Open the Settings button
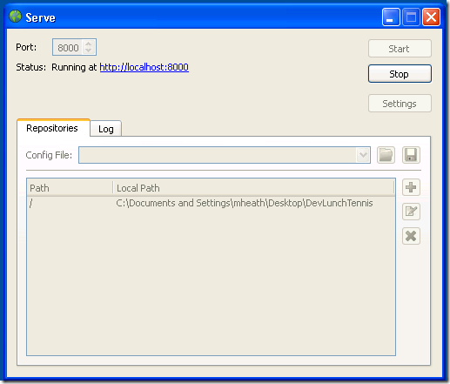The height and width of the screenshot is (384, 450). tap(400, 104)
